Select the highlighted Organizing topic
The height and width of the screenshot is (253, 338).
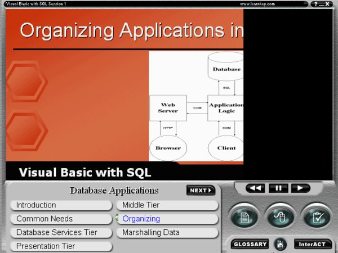tap(167, 219)
